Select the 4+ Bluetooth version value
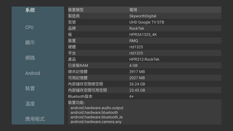The image size is (233, 131). pos(131,96)
